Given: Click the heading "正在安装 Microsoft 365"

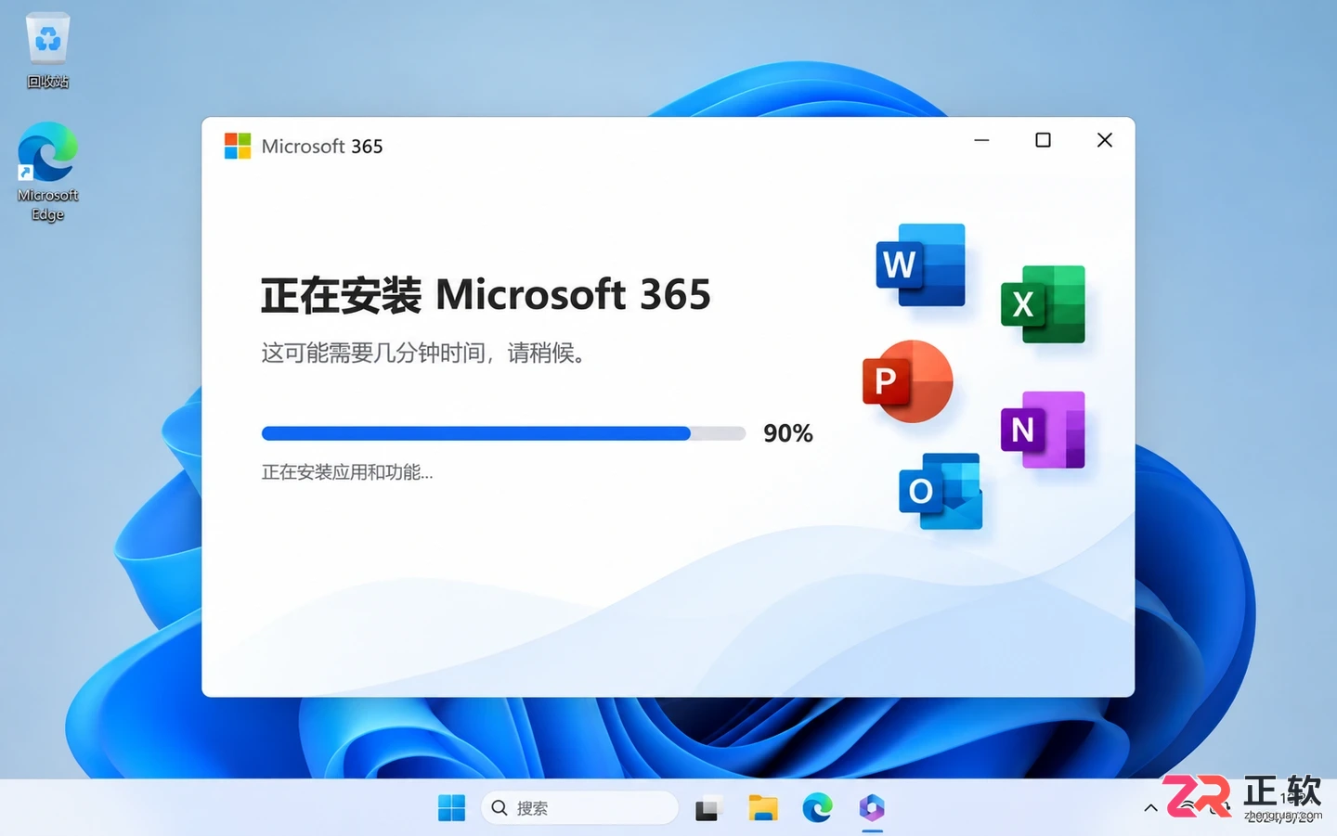Looking at the screenshot, I should pyautogui.click(x=486, y=295).
